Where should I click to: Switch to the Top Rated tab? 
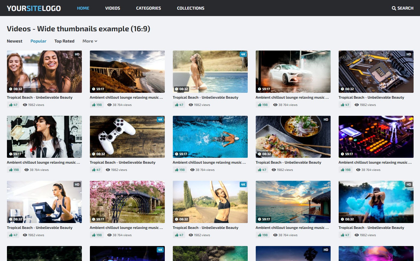click(x=64, y=41)
